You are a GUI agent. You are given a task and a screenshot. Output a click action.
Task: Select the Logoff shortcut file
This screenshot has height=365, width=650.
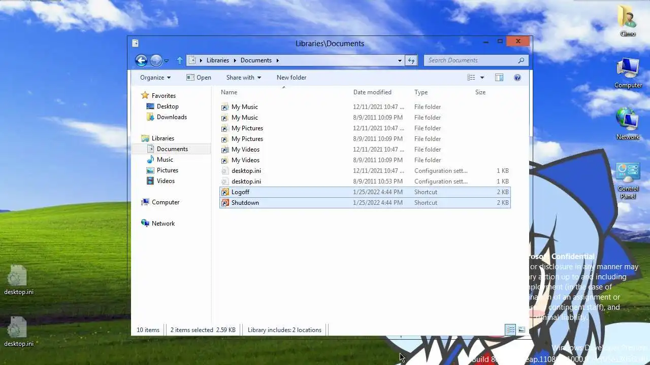tap(365, 192)
